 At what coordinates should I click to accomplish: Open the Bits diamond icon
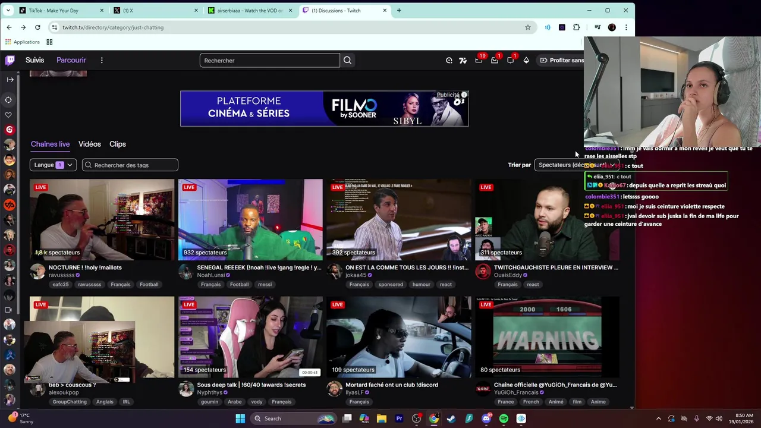pyautogui.click(x=526, y=60)
